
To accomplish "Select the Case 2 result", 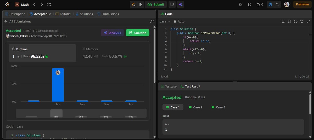I will tap(196, 107).
